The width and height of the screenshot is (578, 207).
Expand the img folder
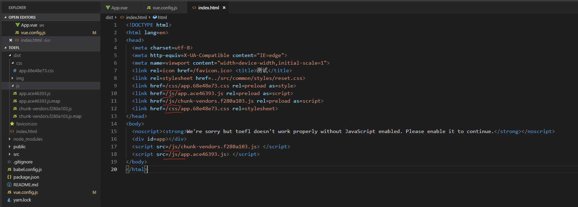[12, 78]
